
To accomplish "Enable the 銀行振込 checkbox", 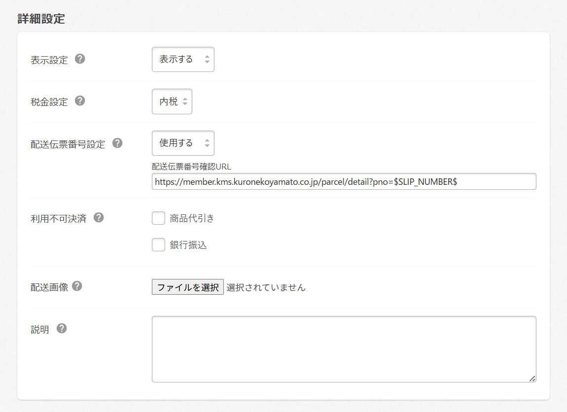I will pos(158,245).
